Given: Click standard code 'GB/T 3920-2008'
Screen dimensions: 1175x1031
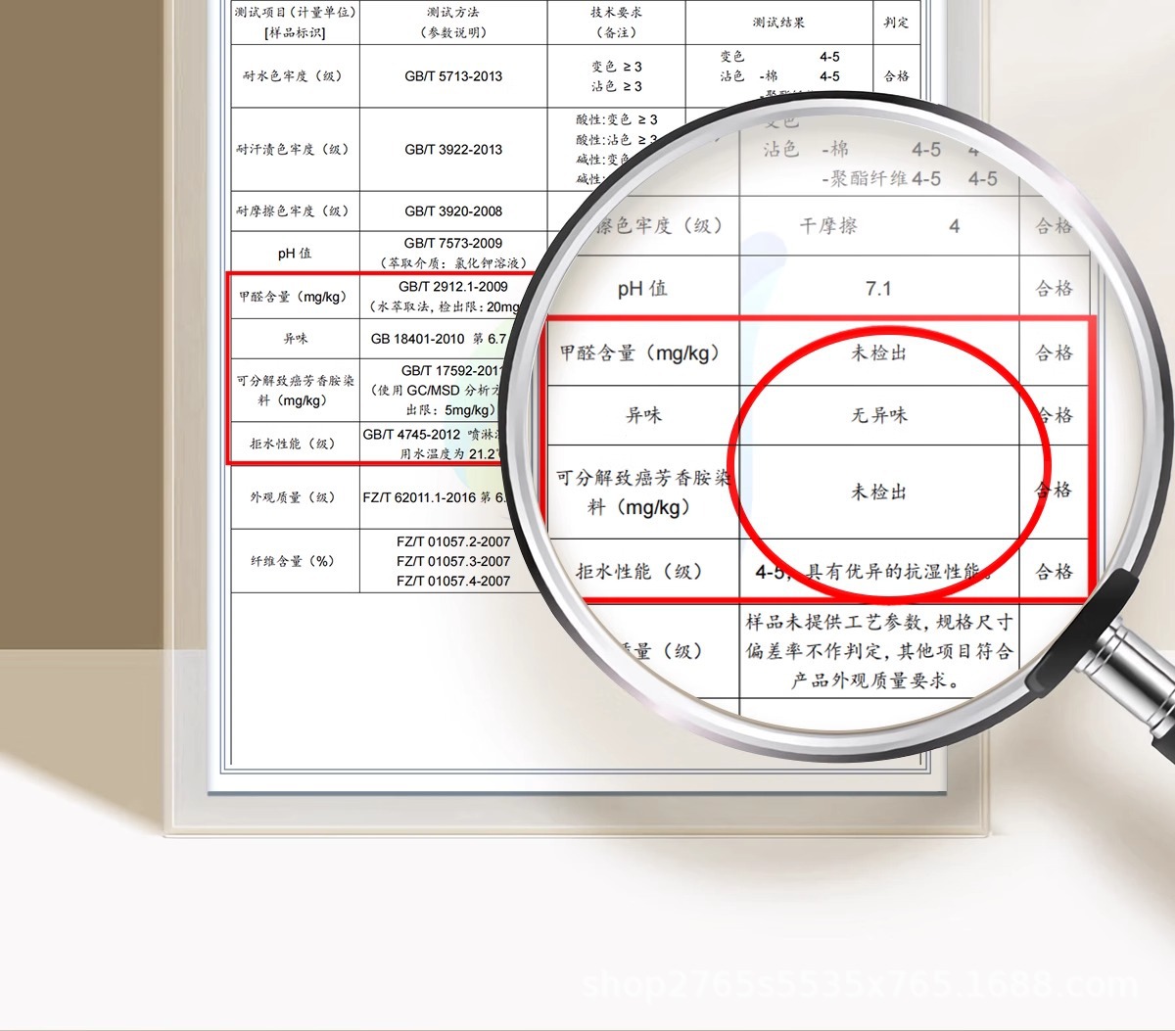Looking at the screenshot, I should click(x=453, y=211).
